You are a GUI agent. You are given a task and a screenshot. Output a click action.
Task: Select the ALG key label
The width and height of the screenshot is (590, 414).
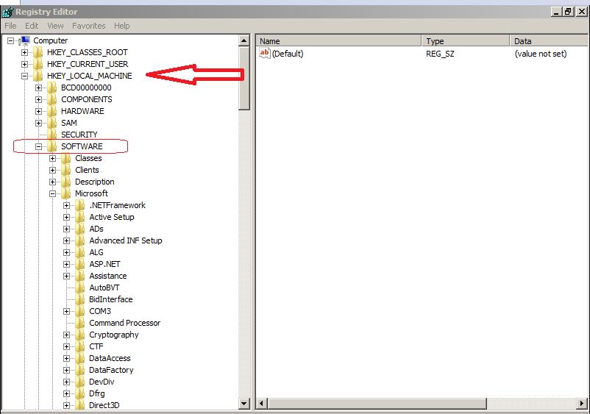point(96,252)
